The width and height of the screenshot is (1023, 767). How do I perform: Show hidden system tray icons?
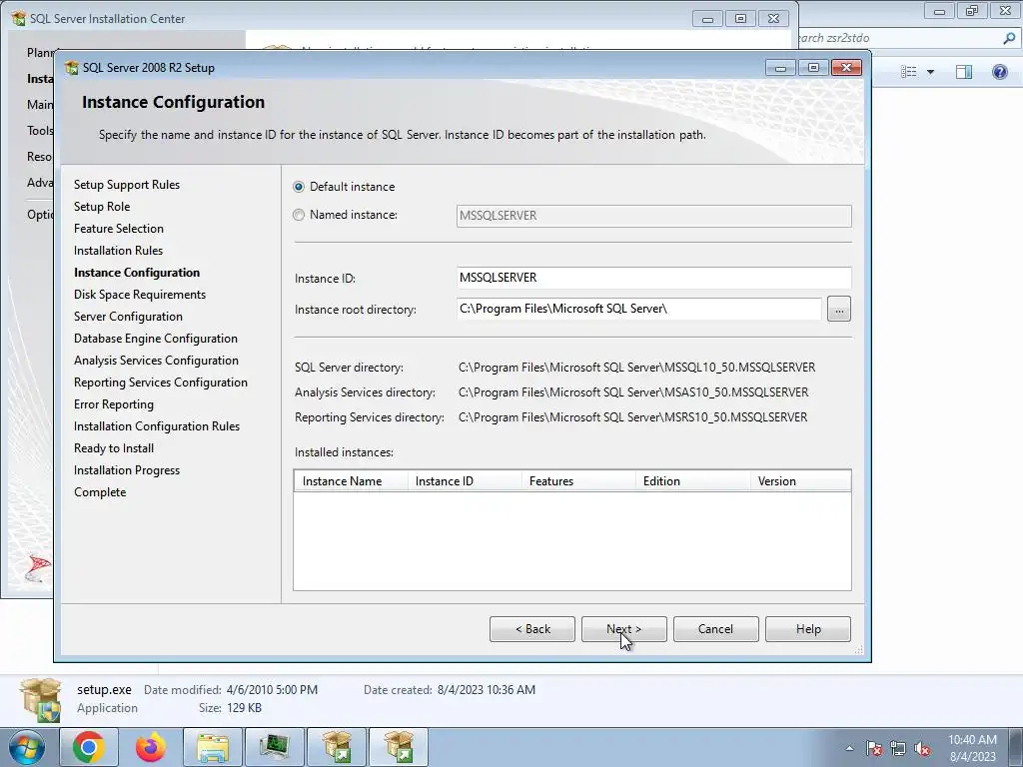pyautogui.click(x=849, y=748)
